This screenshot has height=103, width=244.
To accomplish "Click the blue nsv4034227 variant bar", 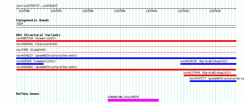I will [x=126, y=58].
